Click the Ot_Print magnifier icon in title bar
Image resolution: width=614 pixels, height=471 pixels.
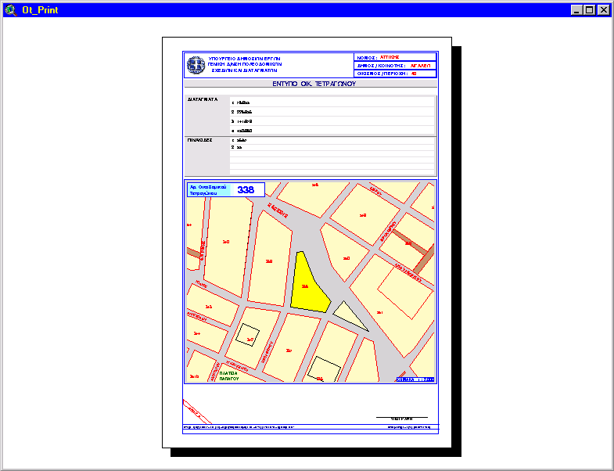(x=11, y=10)
